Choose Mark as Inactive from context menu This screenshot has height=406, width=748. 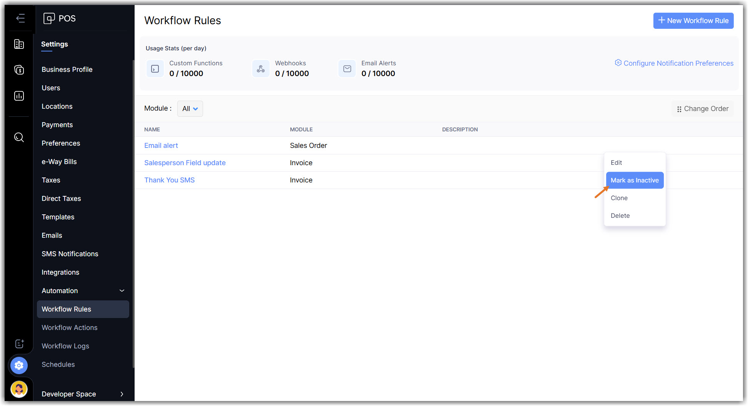[635, 180]
